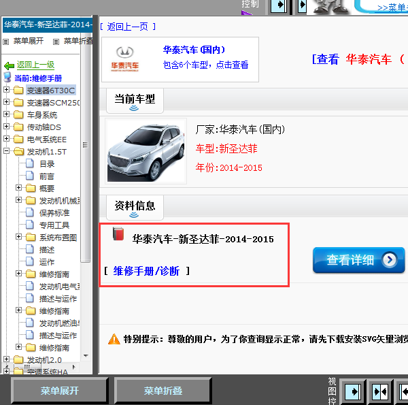
Task: Click the sidebar scroll down arrow
Action: point(86,355)
